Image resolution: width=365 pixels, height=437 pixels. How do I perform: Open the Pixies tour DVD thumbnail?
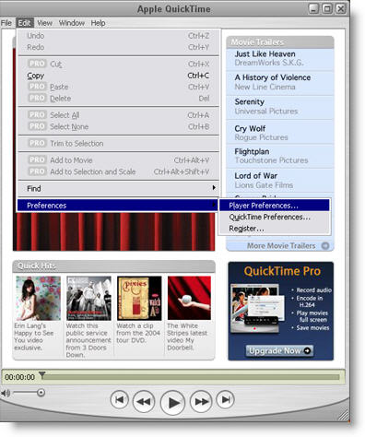point(139,298)
